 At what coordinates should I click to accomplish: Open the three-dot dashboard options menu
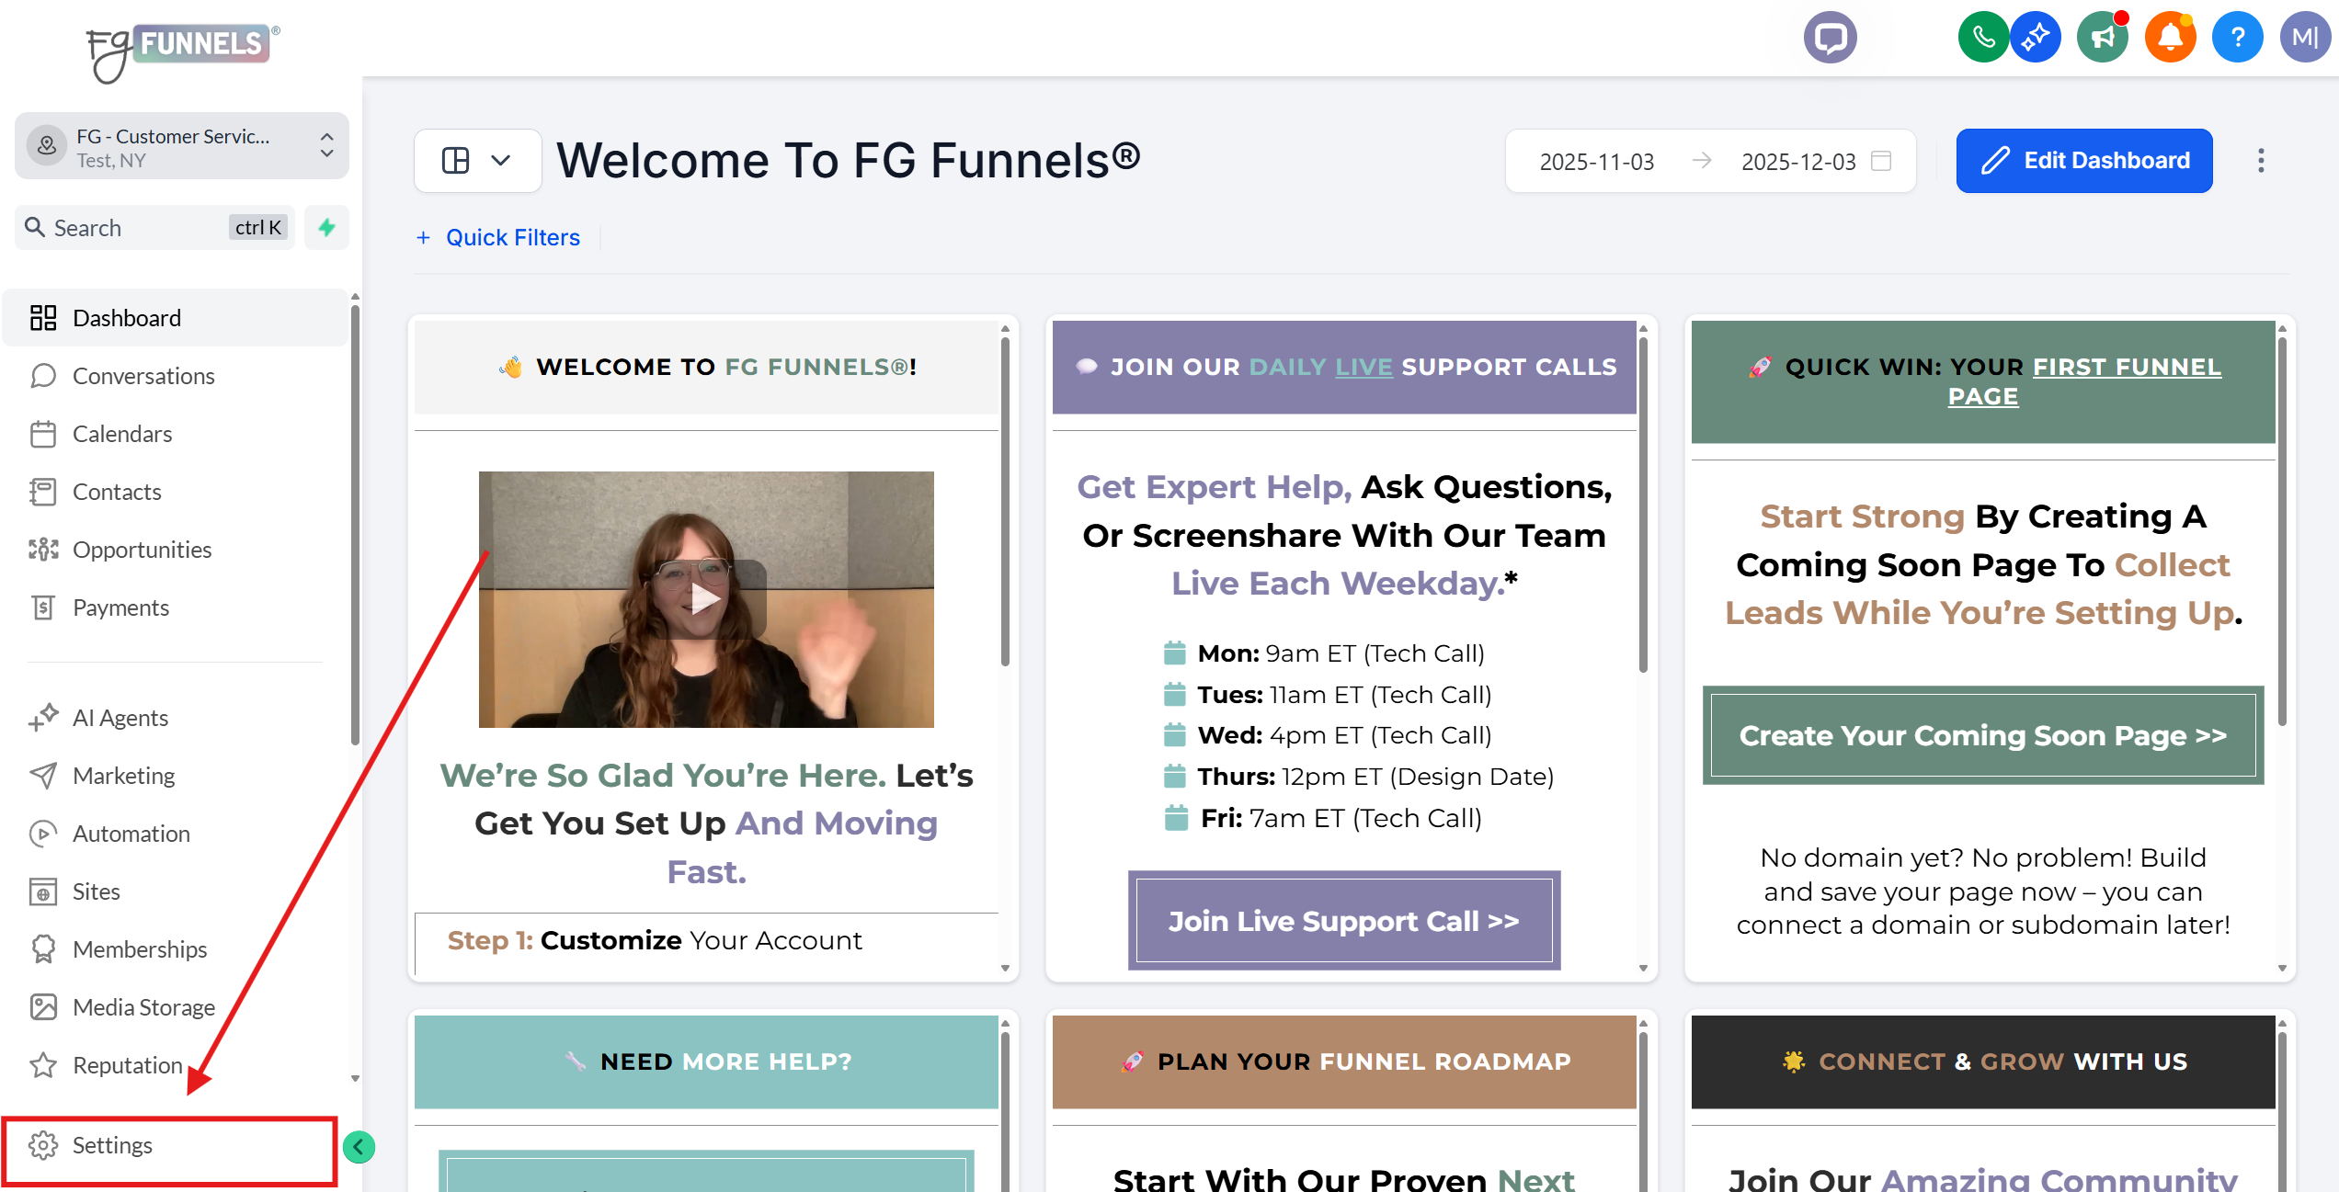click(2261, 161)
